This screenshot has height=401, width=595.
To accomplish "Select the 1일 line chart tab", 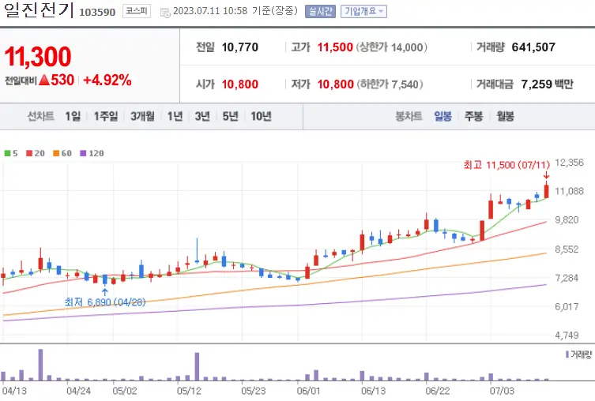I will click(x=73, y=116).
